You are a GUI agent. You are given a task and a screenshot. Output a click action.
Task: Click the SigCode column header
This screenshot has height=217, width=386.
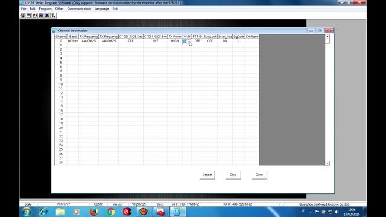[x=239, y=36]
